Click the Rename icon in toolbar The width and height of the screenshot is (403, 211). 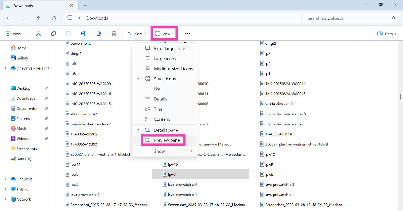[84, 34]
